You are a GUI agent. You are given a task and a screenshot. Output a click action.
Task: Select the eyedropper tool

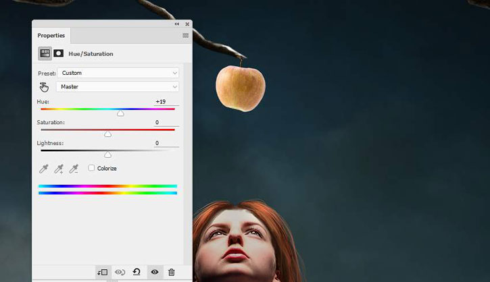43,169
